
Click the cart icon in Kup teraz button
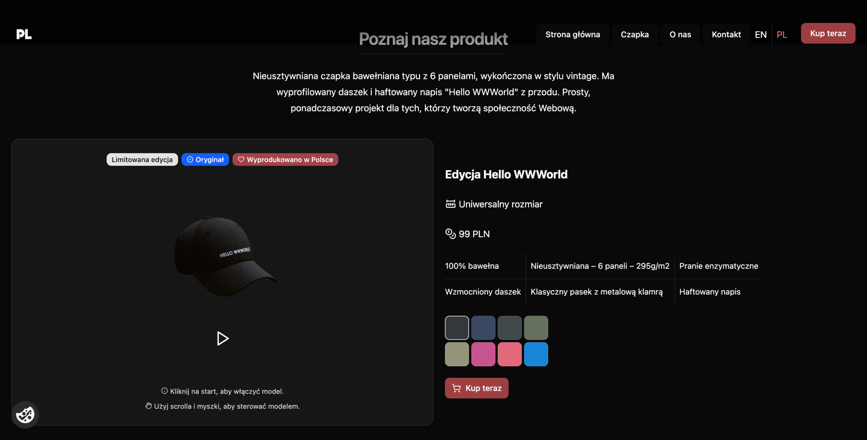click(457, 388)
